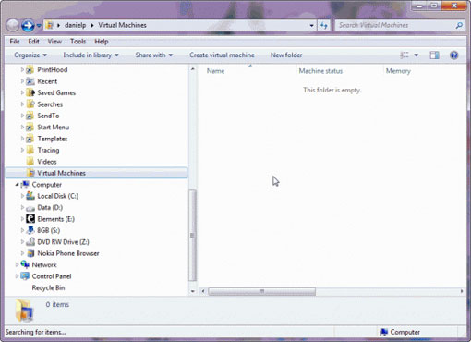Expand the Local Disk (C:) node
Viewport: 471px width, 342px height.
pyautogui.click(x=22, y=196)
